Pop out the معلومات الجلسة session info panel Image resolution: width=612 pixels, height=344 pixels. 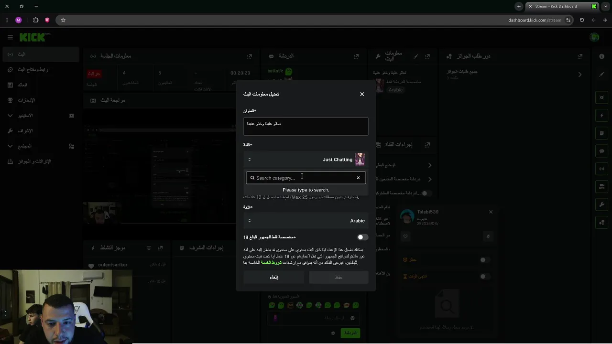tap(249, 56)
